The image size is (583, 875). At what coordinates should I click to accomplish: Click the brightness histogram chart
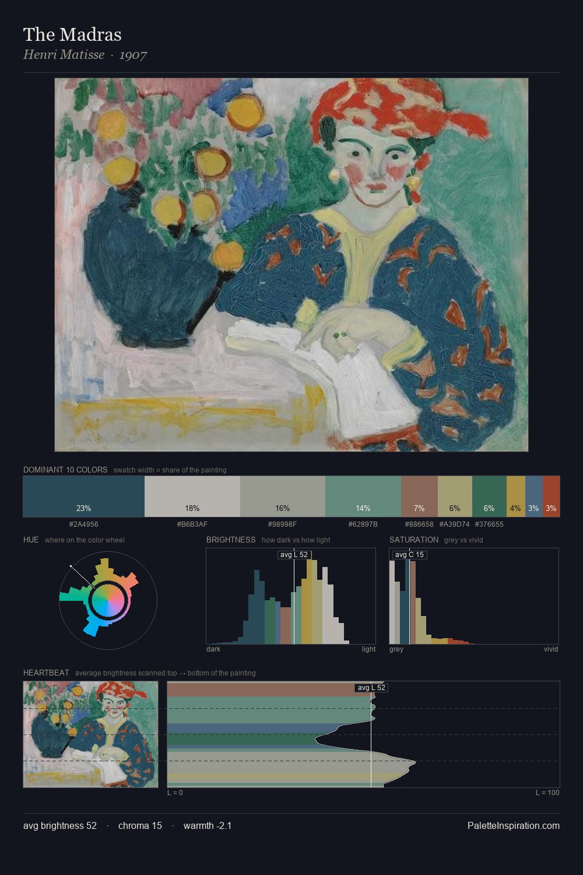tap(291, 596)
